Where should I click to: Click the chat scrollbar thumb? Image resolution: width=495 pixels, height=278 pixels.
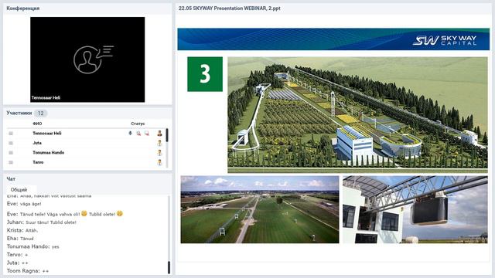tap(169, 267)
